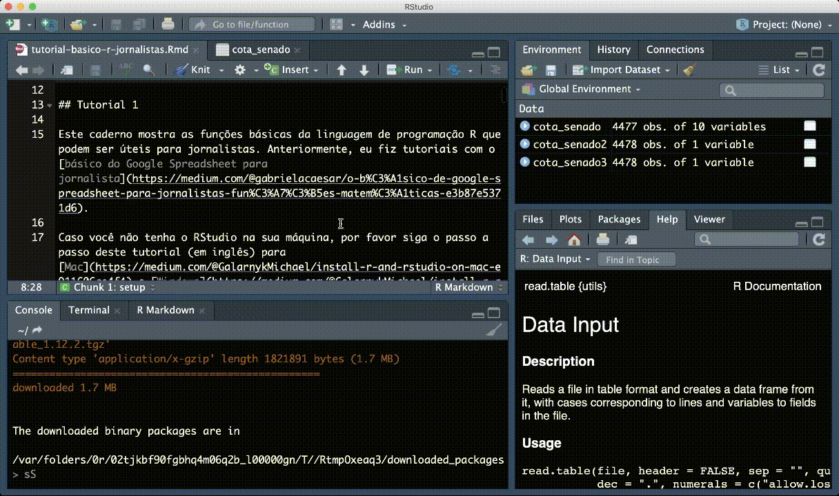Viewport: 839px width, 496px height.
Task: Click in the console input prompt line
Action: point(257,475)
